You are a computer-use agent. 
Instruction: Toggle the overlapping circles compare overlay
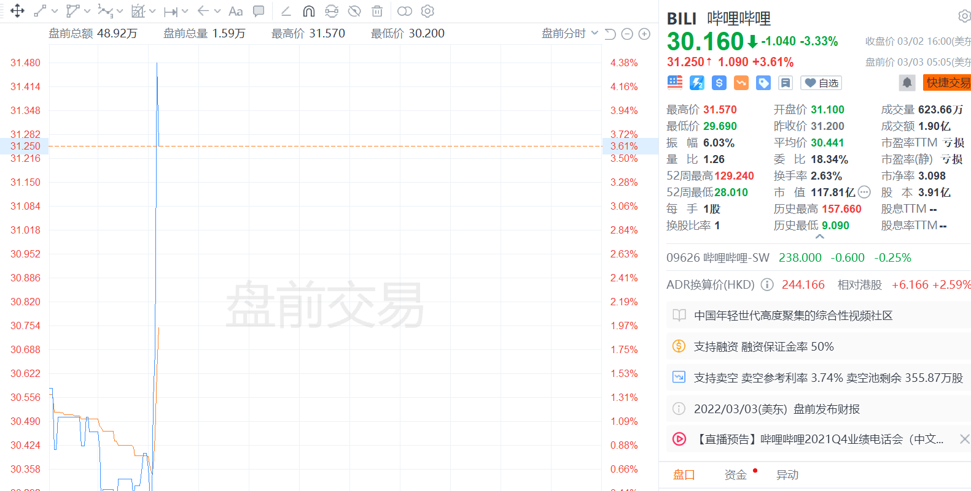pos(405,11)
